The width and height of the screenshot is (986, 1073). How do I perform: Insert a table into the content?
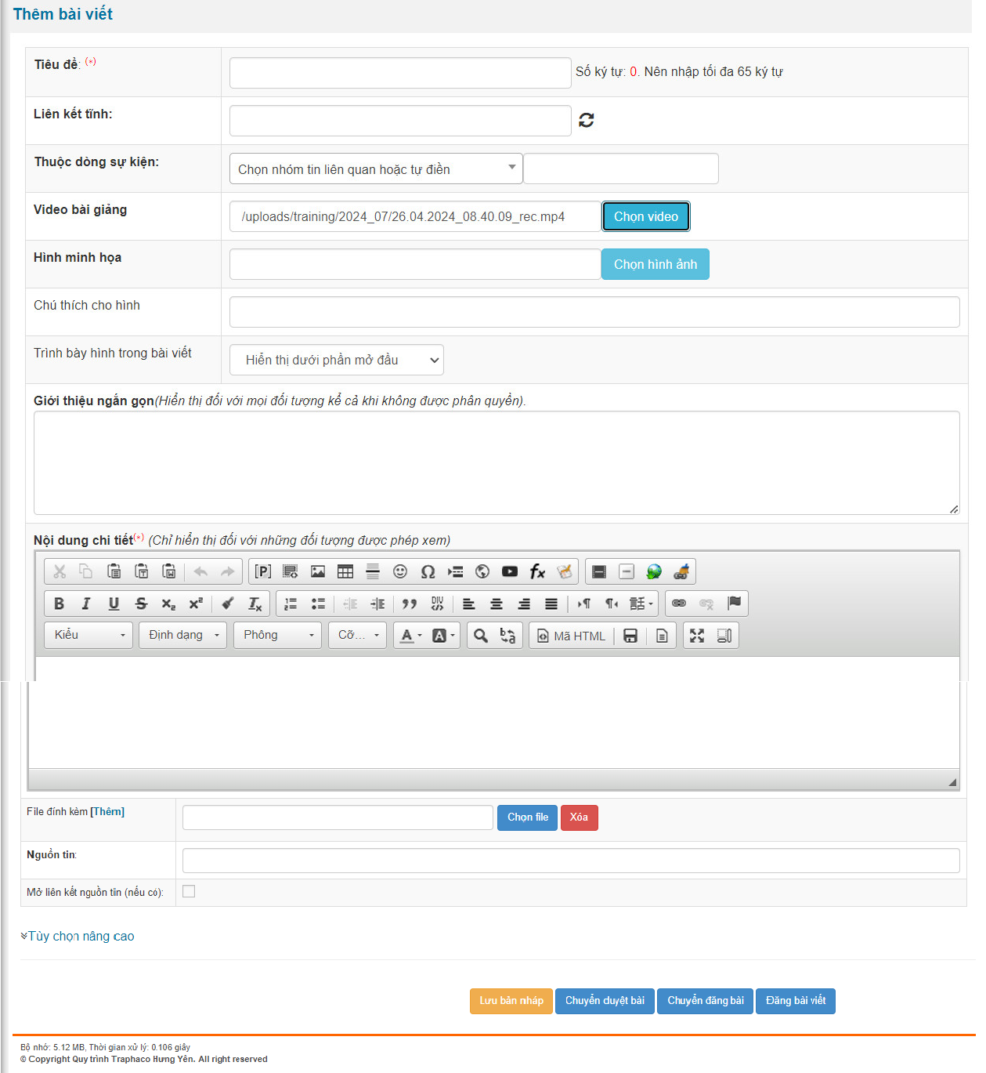pyautogui.click(x=345, y=571)
